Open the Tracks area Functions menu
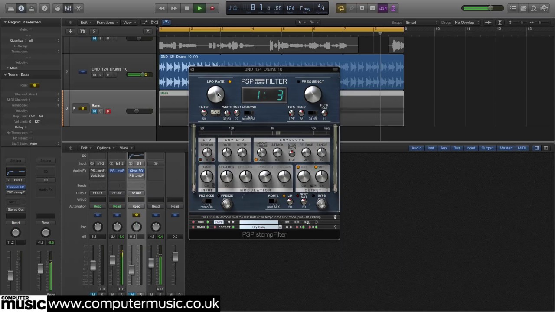 coord(107,23)
